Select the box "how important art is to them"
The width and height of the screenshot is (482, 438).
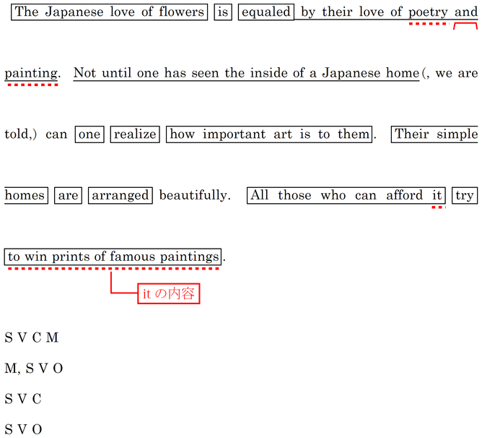270,134
